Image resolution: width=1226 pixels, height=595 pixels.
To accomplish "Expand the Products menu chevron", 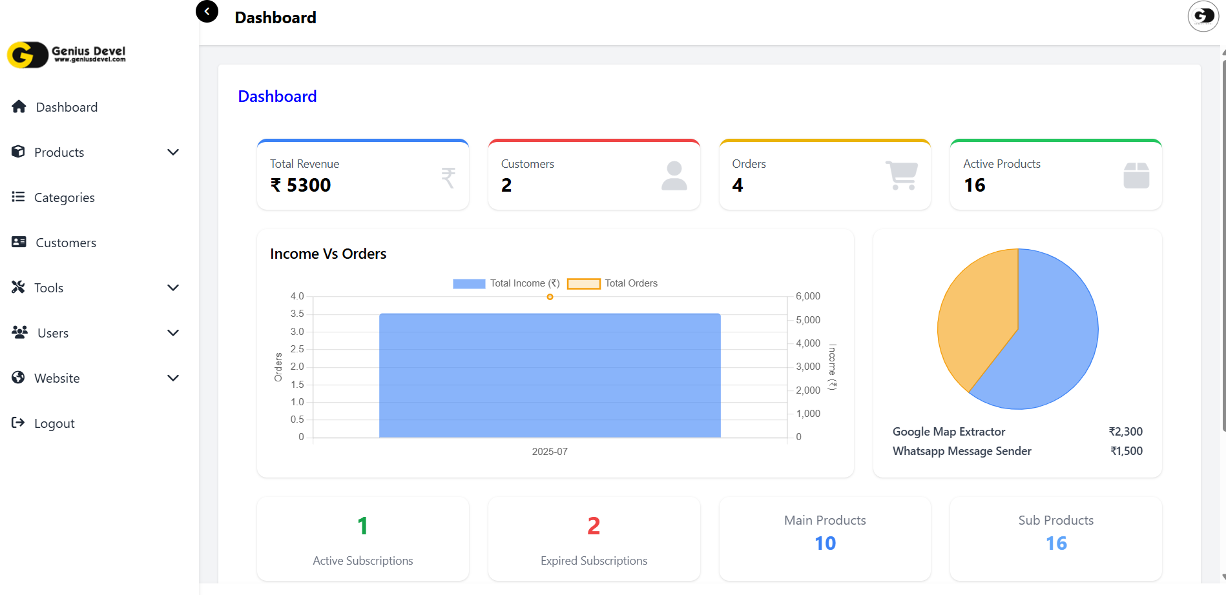I will coord(173,152).
